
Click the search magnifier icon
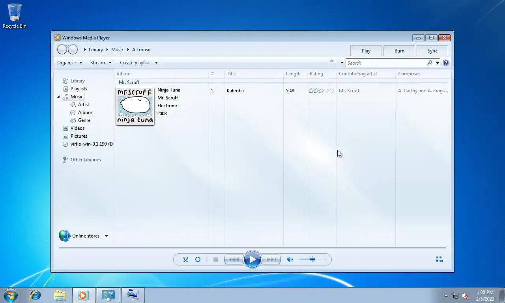[x=430, y=63]
